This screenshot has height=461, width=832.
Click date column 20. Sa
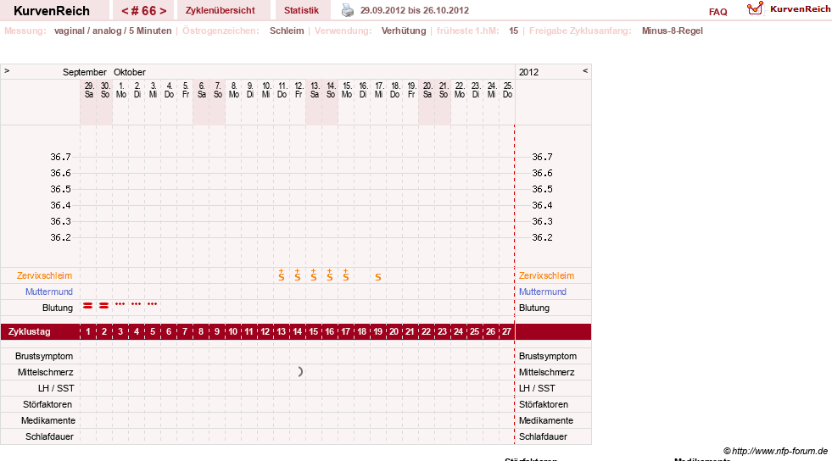(x=427, y=90)
